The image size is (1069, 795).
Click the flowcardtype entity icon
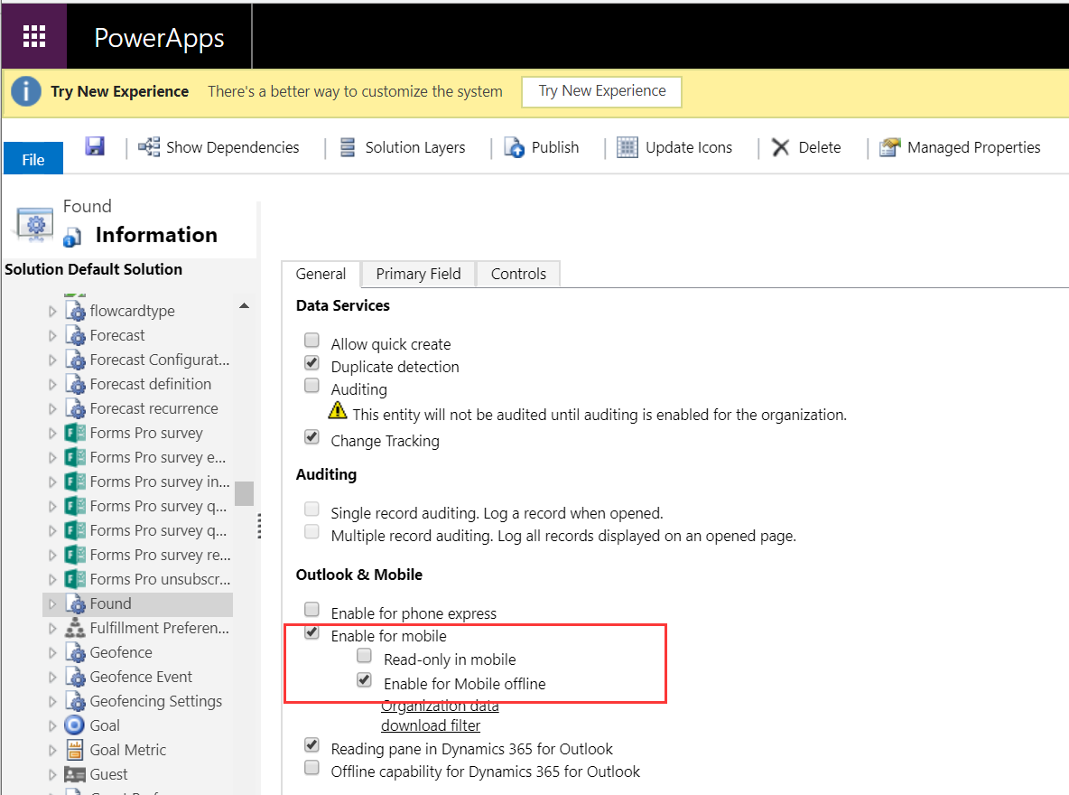tap(75, 311)
